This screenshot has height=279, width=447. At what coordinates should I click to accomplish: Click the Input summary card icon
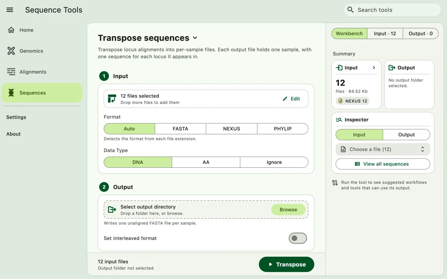(339, 68)
